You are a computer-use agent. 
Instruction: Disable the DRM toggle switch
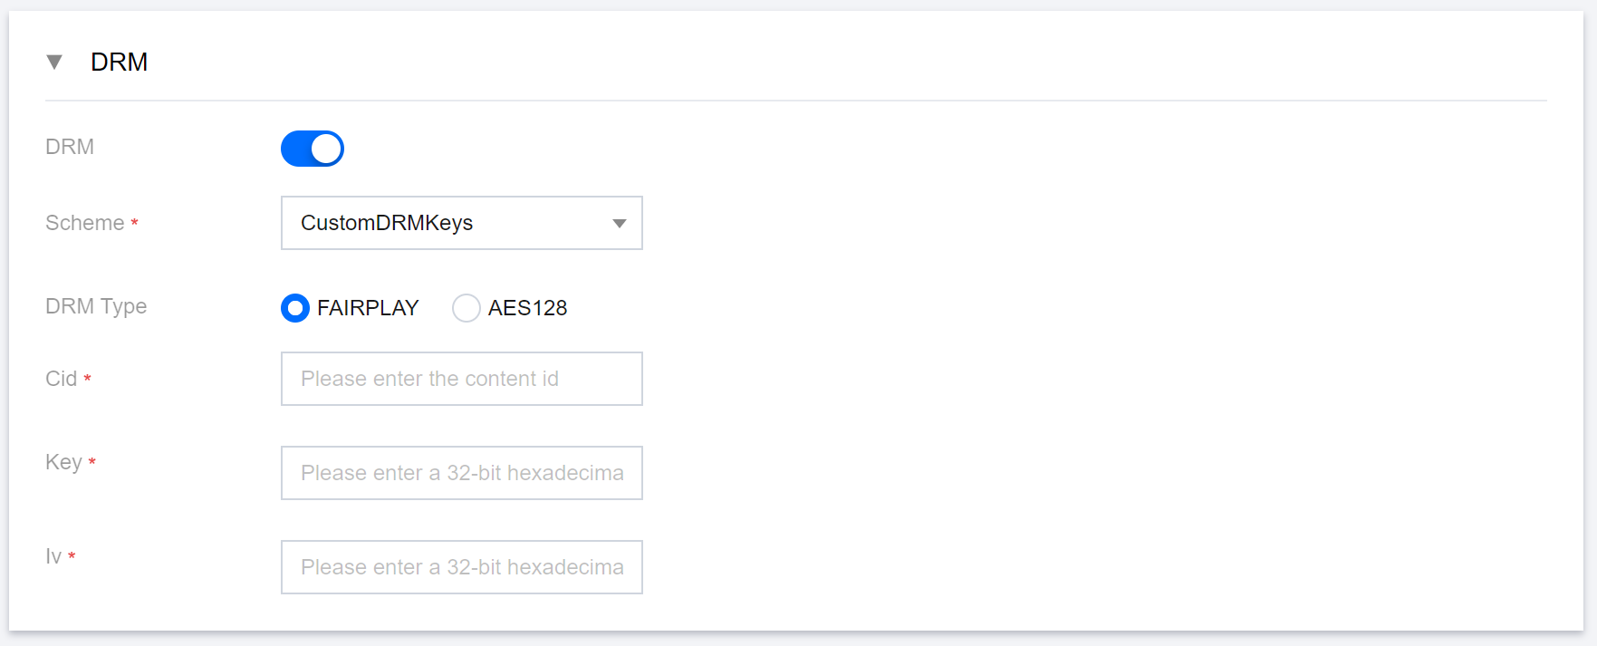(x=313, y=149)
